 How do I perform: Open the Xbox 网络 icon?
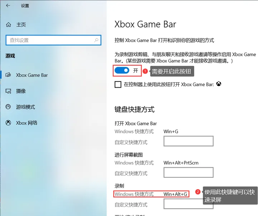tap(8, 123)
